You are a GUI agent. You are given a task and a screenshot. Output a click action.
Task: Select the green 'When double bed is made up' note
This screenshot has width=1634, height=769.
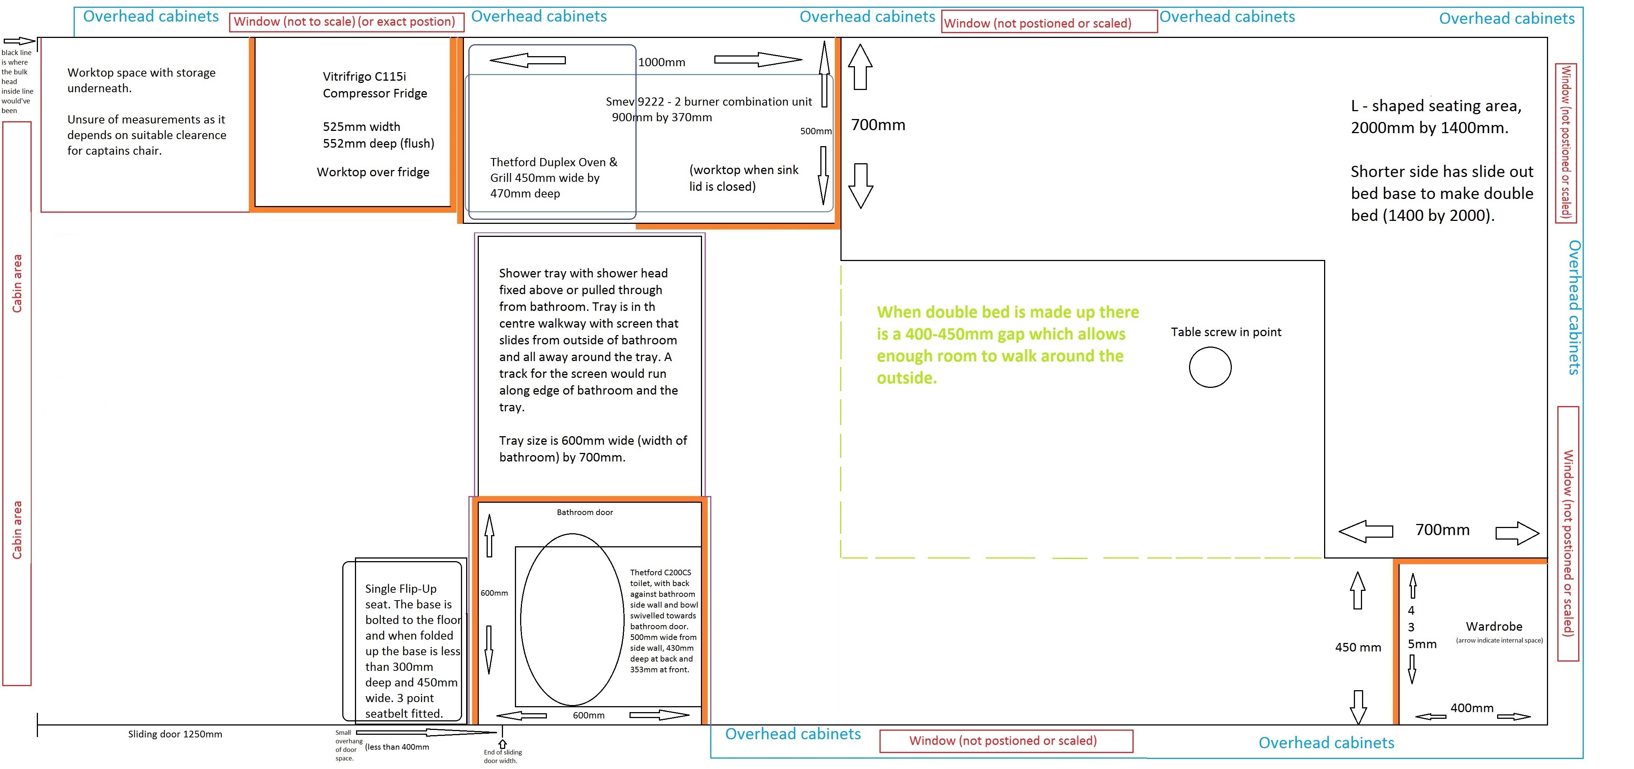1008,345
